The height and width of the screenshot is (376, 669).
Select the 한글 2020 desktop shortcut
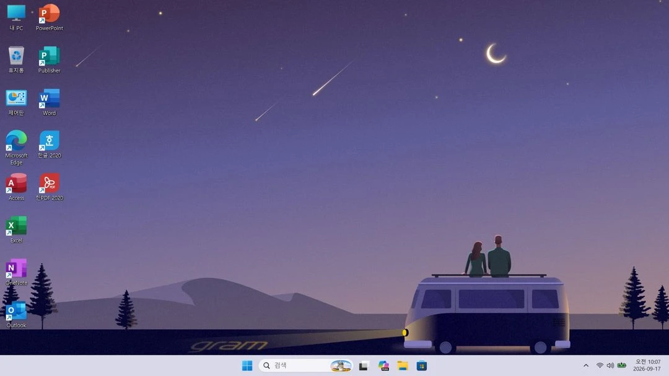50,145
